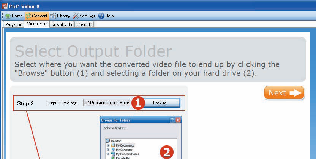This screenshot has width=316, height=159.
Task: Select Desktop in the folder tree
Action: coord(114,141)
